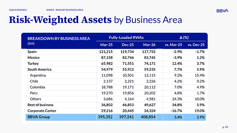This screenshot has width=237, height=133.
Task: Click Chile's Dec-25 value 2,221
Action: pos(129,81)
